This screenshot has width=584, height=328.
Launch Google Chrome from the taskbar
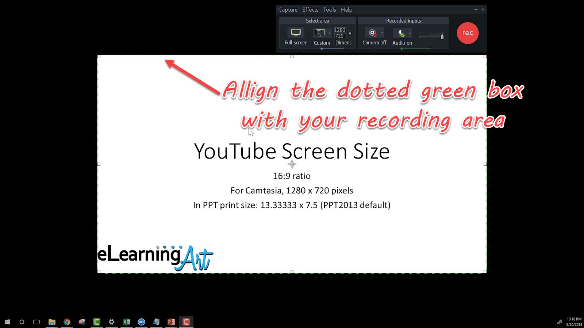(x=67, y=322)
